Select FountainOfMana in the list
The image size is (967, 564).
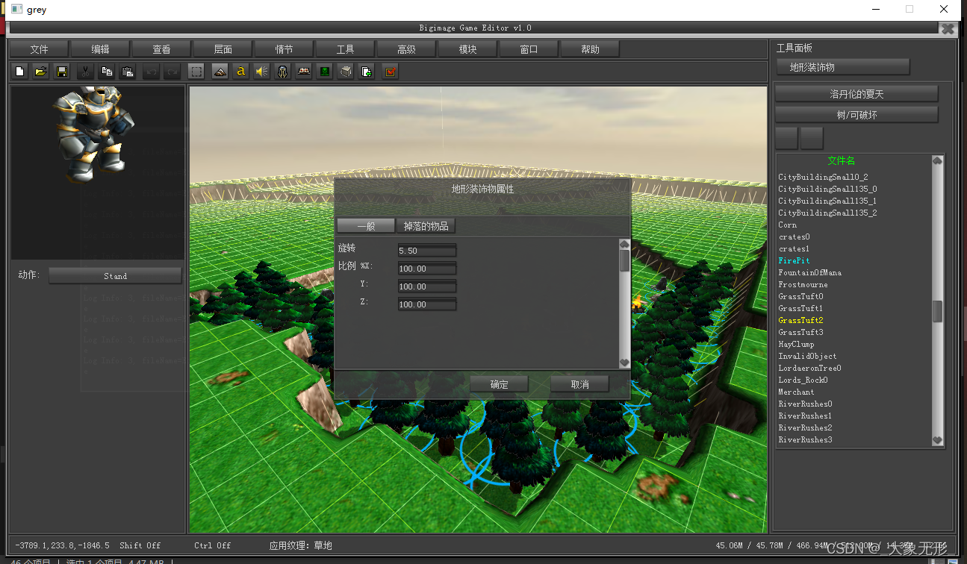point(809,273)
